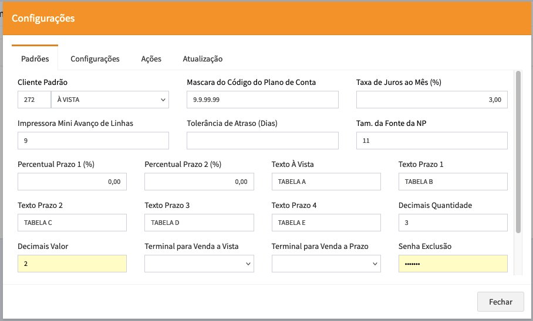
Task: Focus the Mascara do Código do Plano field
Action: coord(262,100)
